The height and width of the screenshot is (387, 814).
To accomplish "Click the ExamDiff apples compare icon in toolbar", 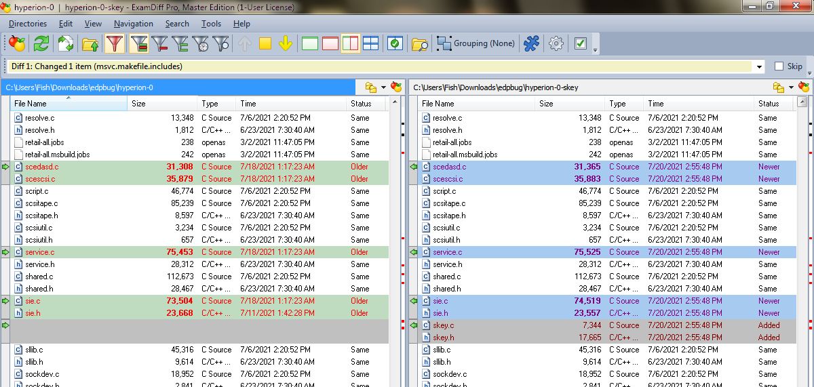I will [16, 44].
